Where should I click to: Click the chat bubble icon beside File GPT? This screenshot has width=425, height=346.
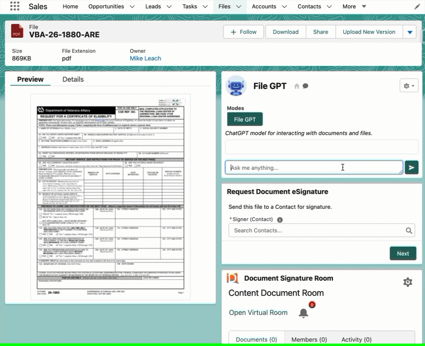(306, 86)
